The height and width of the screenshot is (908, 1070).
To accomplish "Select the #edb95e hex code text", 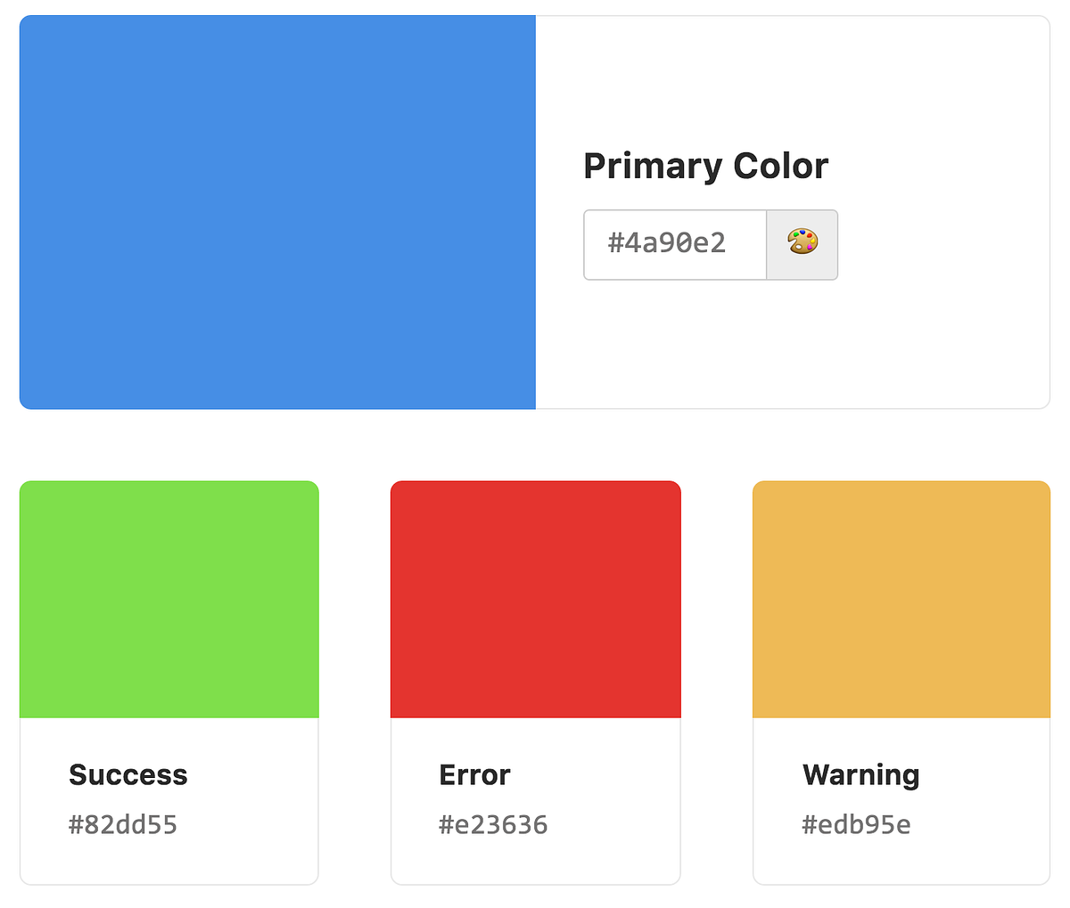I will click(856, 824).
